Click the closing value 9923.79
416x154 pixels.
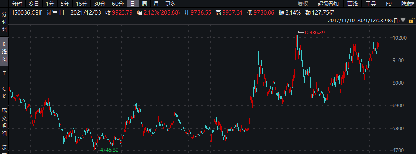[122, 12]
